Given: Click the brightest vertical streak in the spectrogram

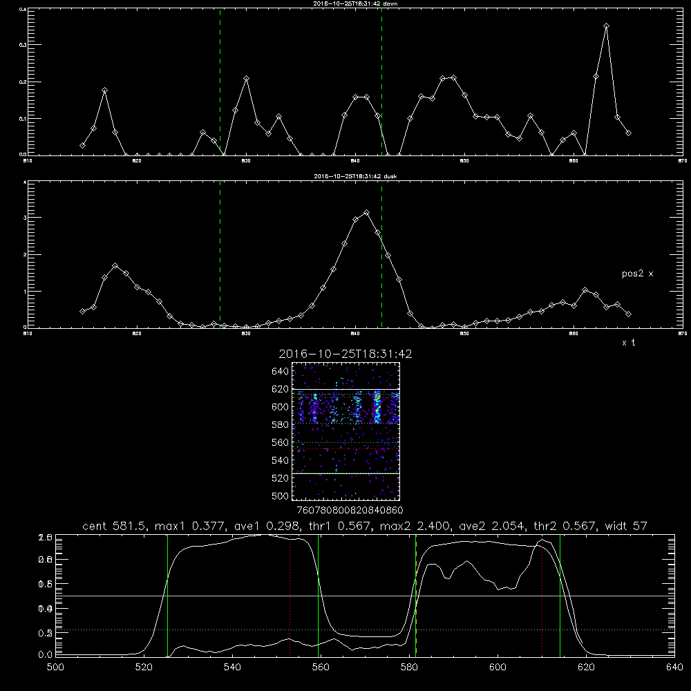Looking at the screenshot, I should (377, 408).
